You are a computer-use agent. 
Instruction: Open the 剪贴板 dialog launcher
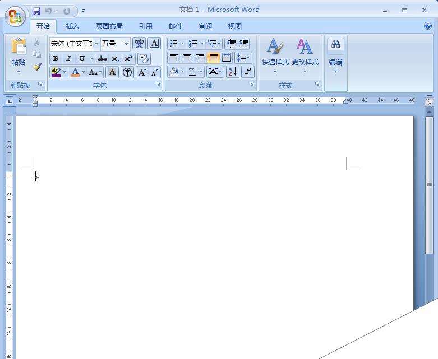point(40,83)
